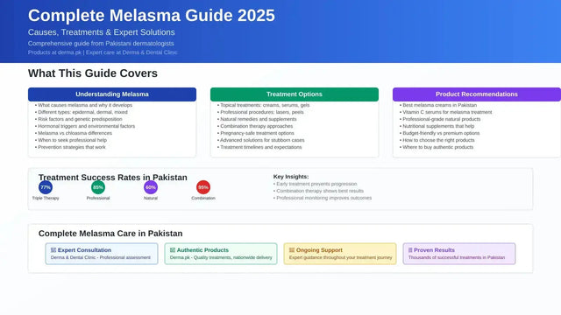Select the Product Recommendations purple header
Image resolution: width=561 pixels, height=315 pixels.
477,94
